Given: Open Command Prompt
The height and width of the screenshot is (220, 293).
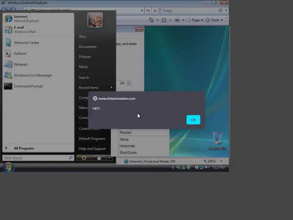Looking at the screenshot, I should click(39, 86).
